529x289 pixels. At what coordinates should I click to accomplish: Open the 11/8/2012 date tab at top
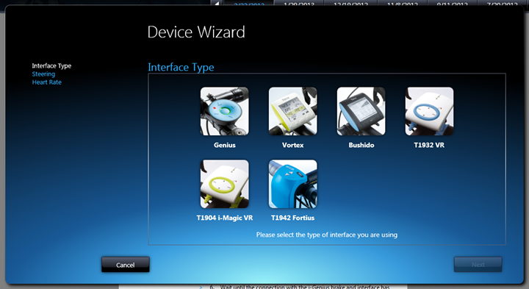point(402,4)
